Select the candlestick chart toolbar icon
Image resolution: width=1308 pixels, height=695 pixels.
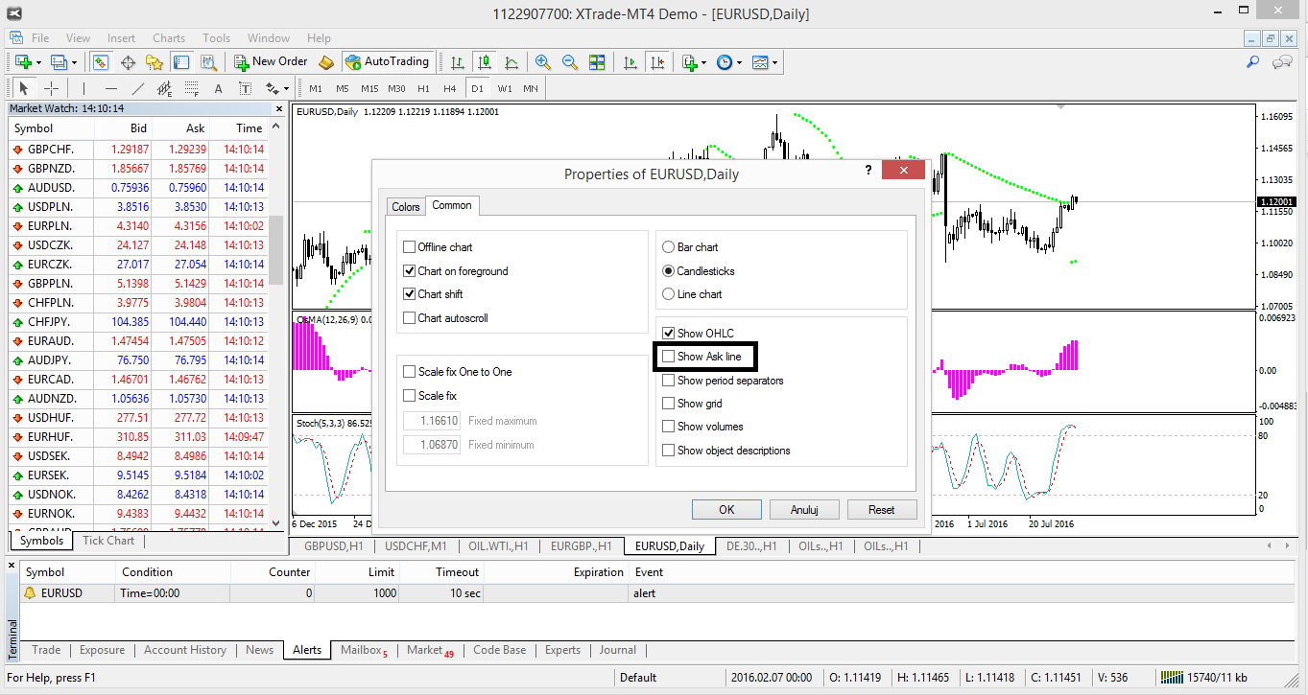click(x=485, y=62)
